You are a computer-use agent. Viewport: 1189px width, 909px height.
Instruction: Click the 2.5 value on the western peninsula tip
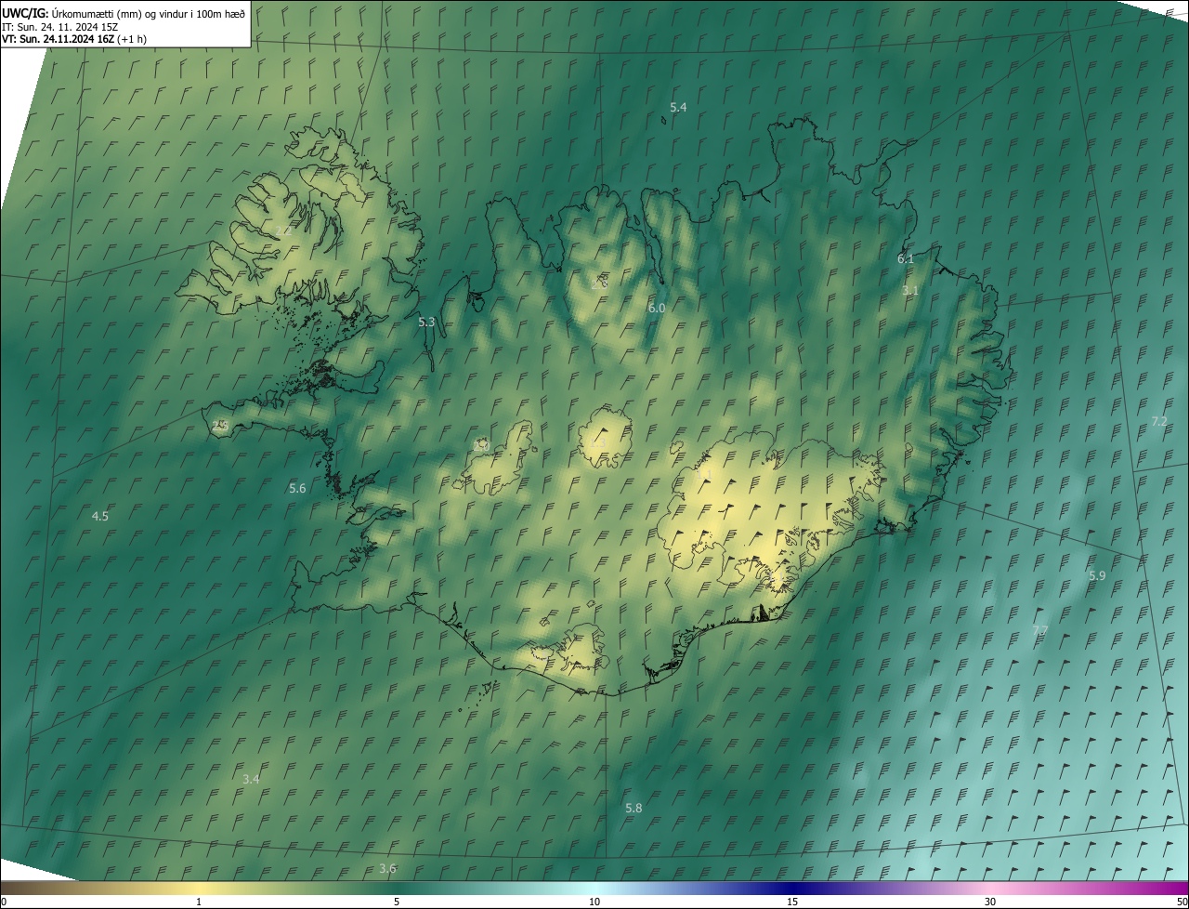pos(220,427)
